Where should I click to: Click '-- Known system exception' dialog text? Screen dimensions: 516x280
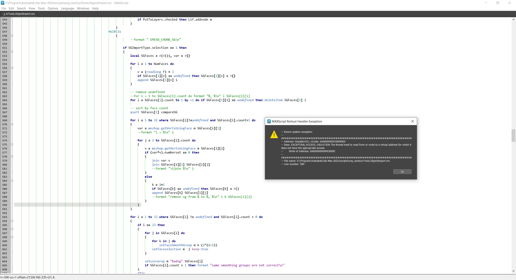coord(296,132)
